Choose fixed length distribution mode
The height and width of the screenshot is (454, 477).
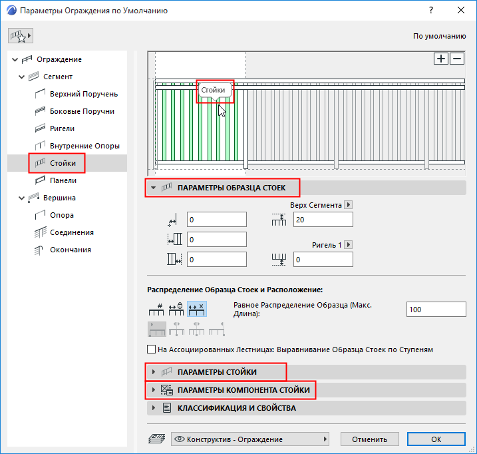[176, 310]
